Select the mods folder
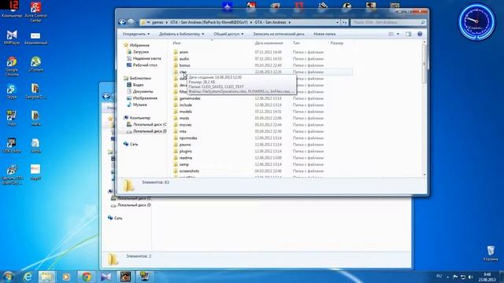The height and width of the screenshot is (283, 504). coord(184,118)
